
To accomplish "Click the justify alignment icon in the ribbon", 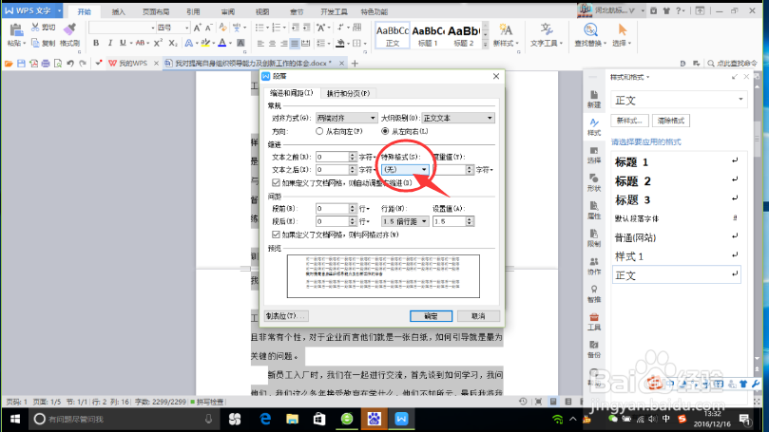I will 295,44.
